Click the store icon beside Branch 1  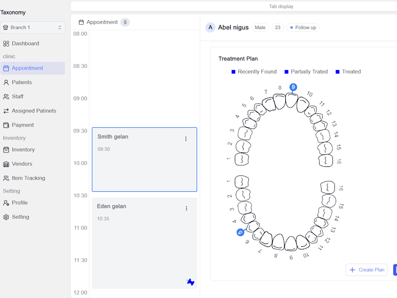click(x=5, y=27)
